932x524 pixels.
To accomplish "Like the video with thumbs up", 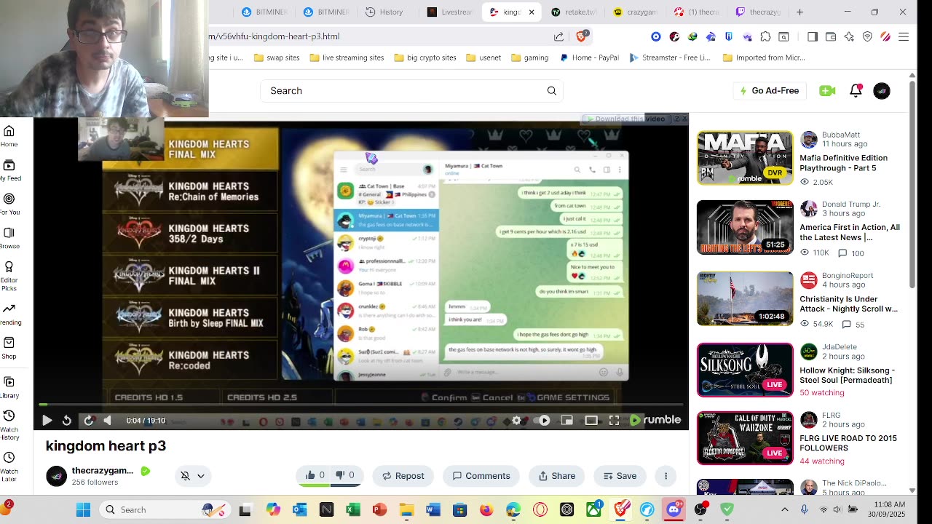I will (315, 476).
